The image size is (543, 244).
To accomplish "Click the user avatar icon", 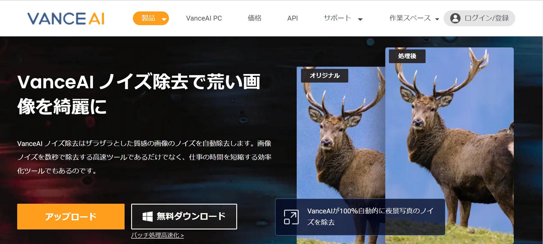I will pyautogui.click(x=455, y=18).
